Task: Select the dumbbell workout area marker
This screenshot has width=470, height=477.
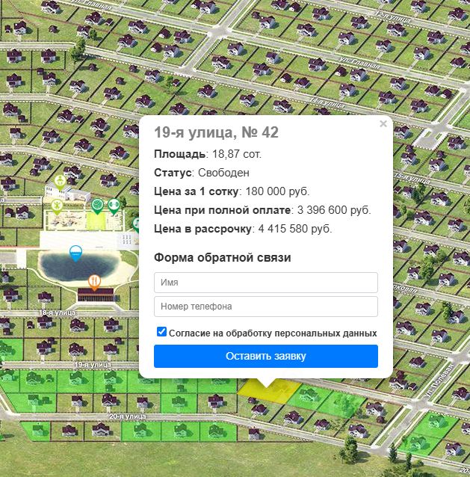Action: pos(114,206)
